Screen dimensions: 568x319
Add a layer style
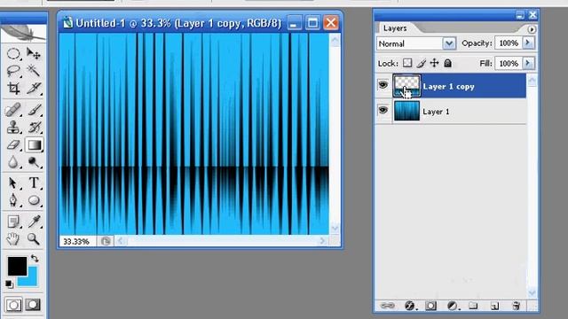(410, 306)
